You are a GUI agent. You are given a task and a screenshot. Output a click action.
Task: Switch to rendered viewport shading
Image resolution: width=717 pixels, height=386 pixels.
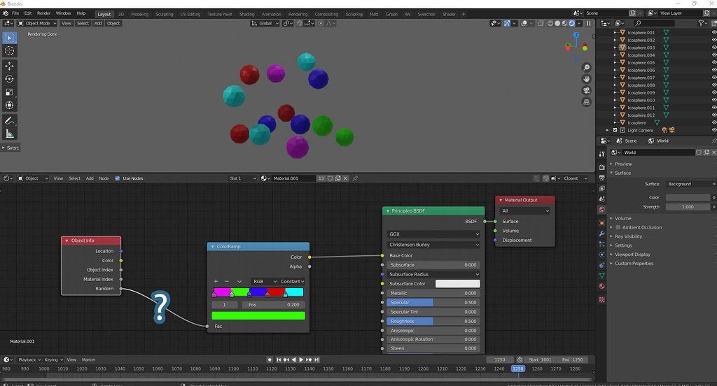coord(571,23)
